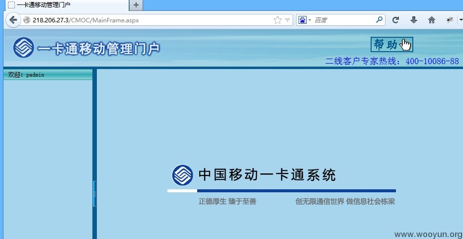
Task: Bookmark page with the star icon
Action: [277, 20]
